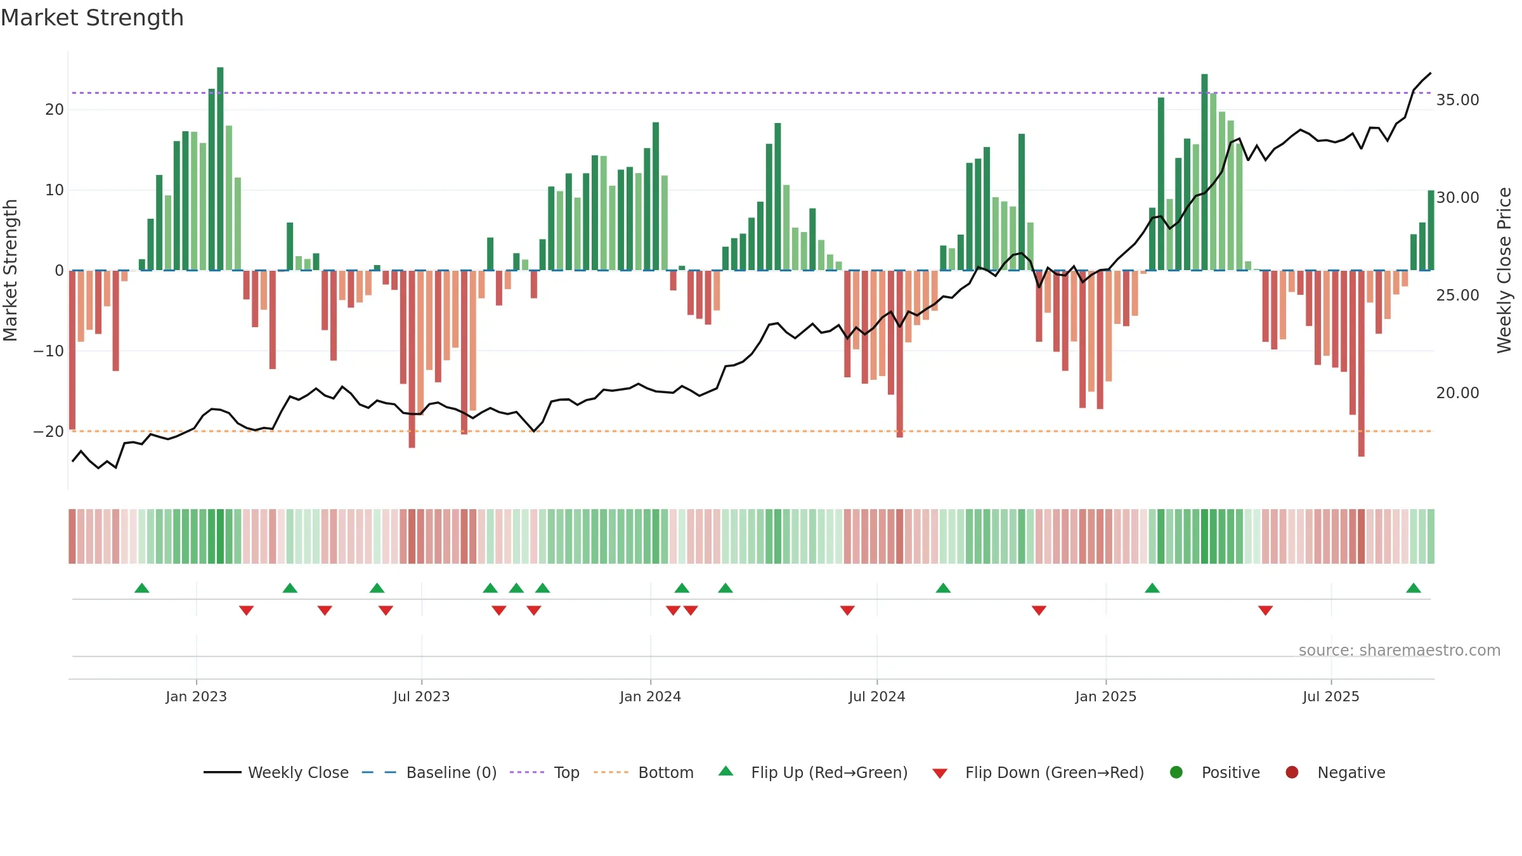Click the blue dashed Baseline legend line

[x=379, y=772]
